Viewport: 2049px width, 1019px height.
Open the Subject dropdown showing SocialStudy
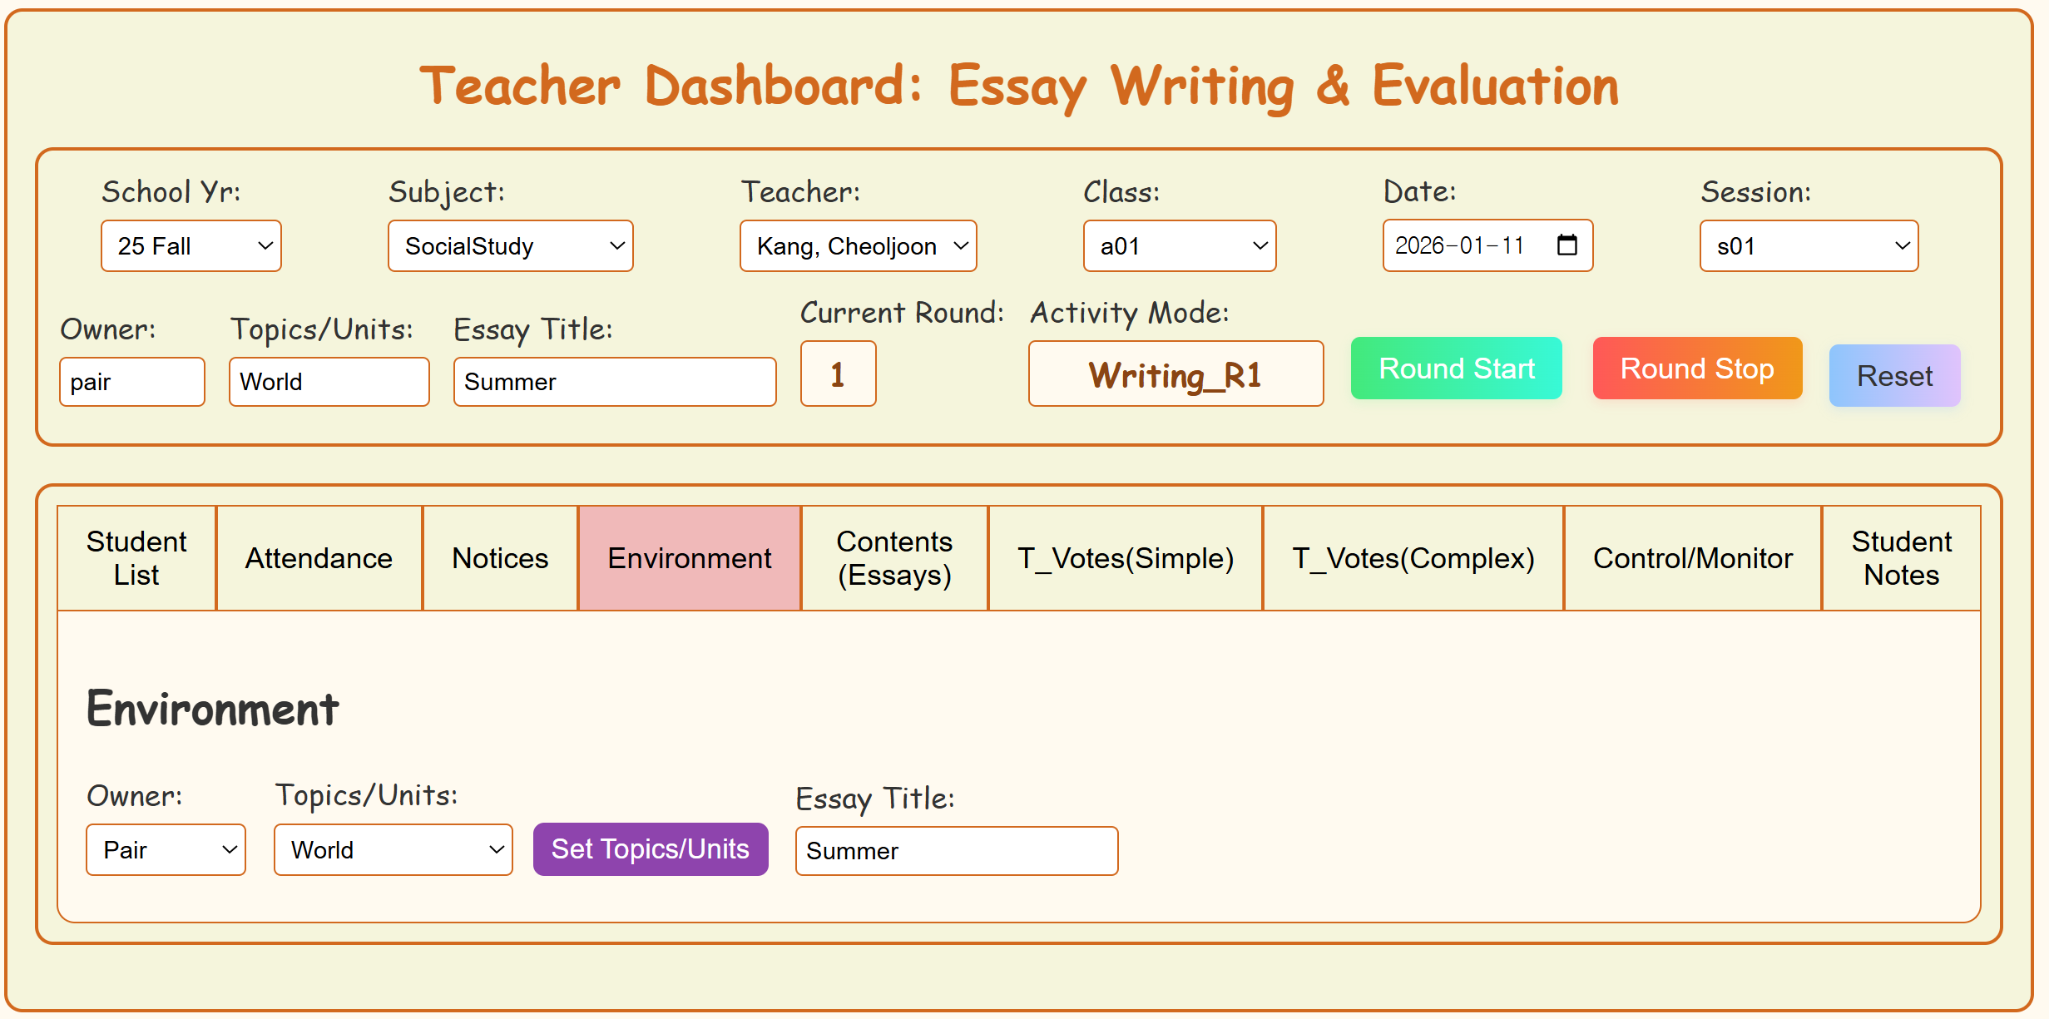510,246
